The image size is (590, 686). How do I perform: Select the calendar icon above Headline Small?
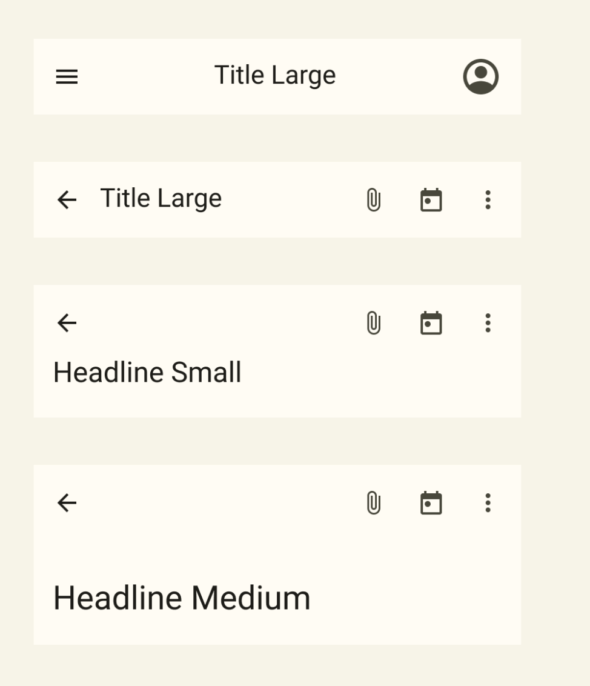point(431,323)
